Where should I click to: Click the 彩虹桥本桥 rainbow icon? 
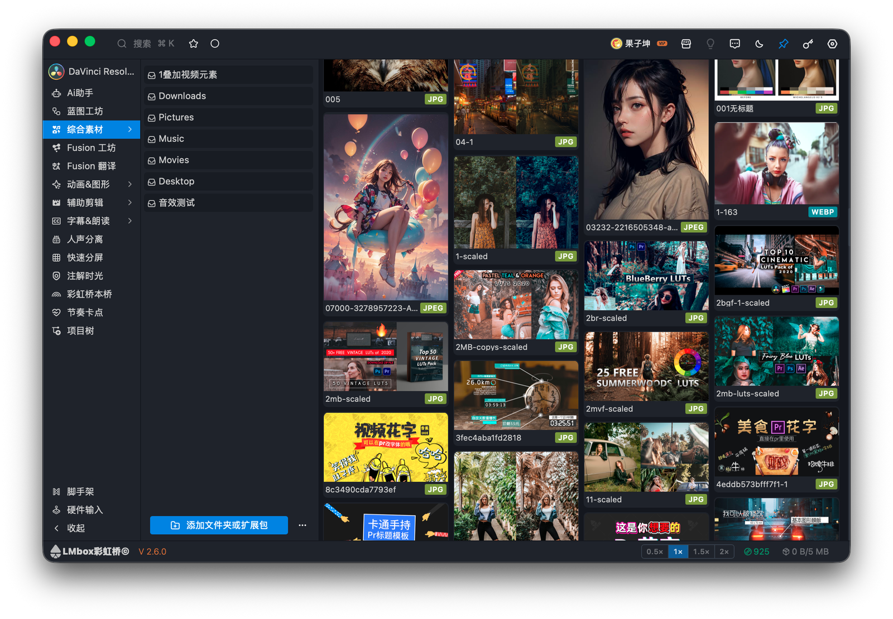coord(56,294)
